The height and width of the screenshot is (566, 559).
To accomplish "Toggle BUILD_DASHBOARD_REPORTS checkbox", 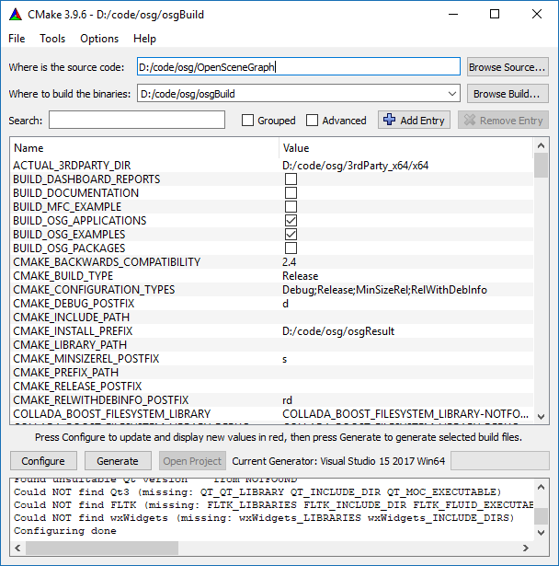I will pos(291,179).
